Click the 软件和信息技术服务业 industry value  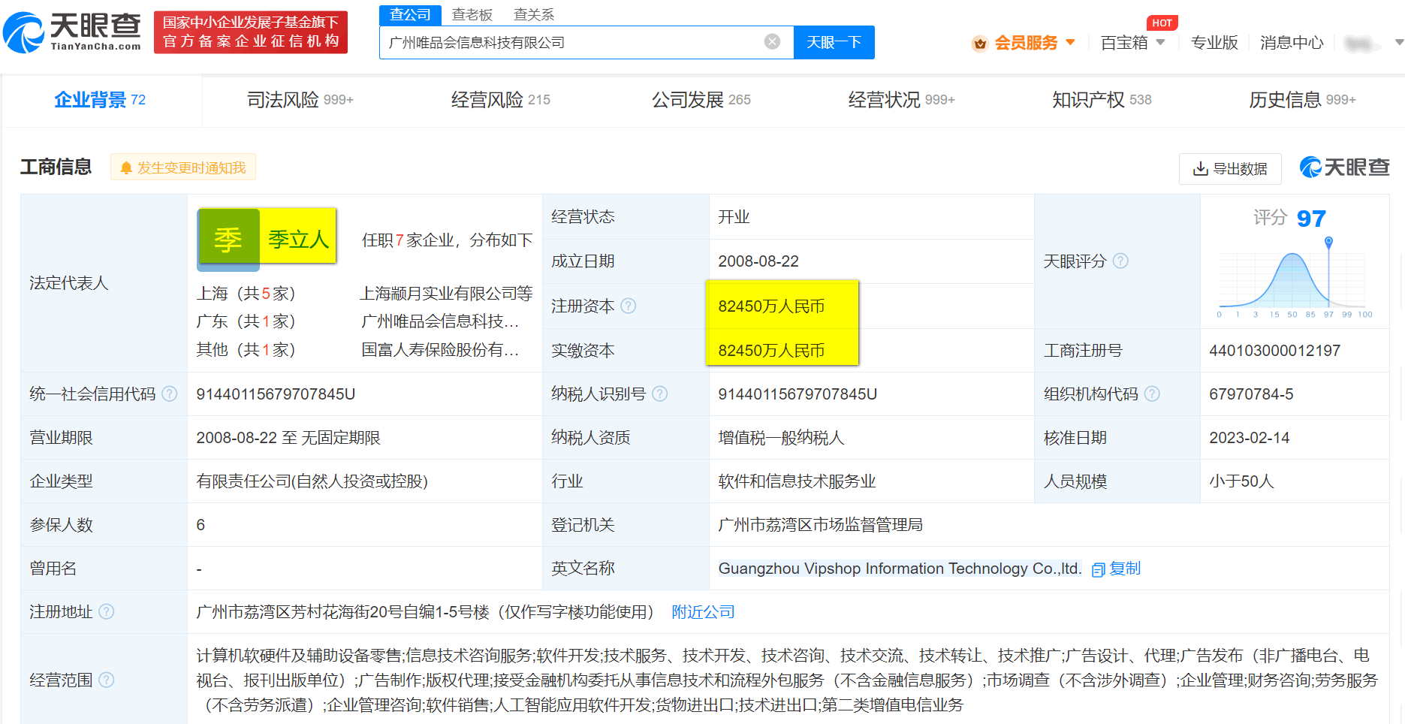point(797,481)
